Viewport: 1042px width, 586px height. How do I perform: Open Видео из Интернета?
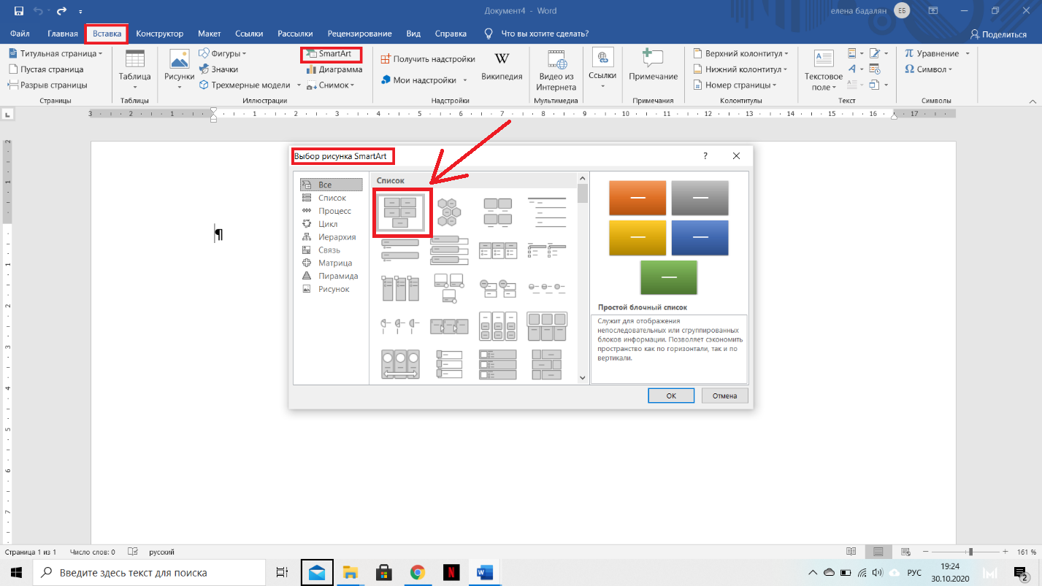(x=556, y=70)
